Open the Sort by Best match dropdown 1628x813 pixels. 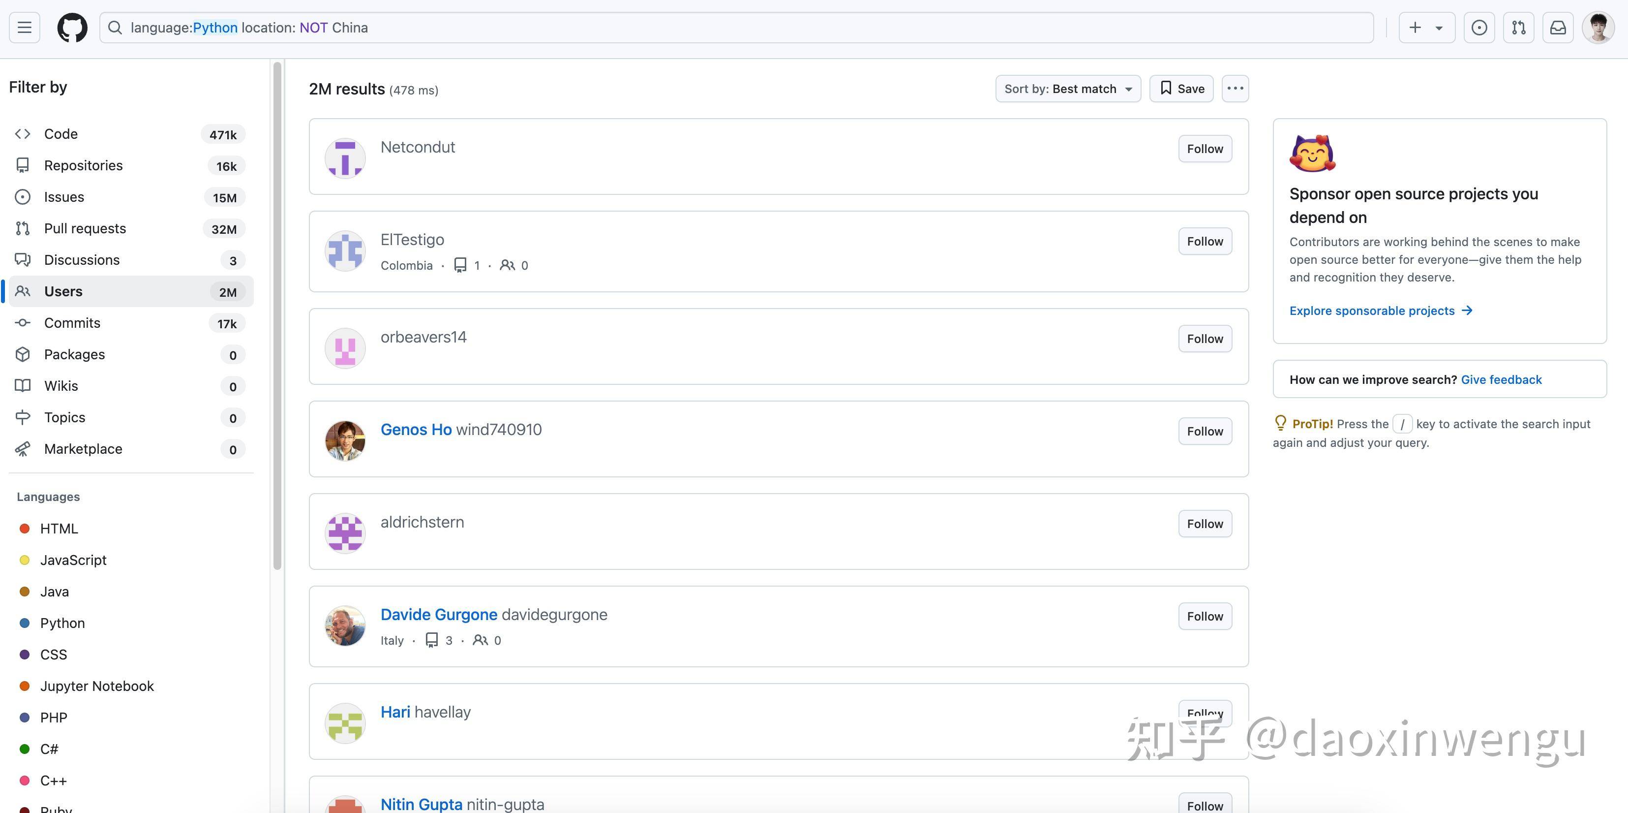pos(1068,89)
